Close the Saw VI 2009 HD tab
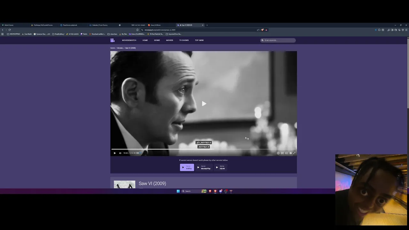This screenshot has height=230, width=409. 203,25
